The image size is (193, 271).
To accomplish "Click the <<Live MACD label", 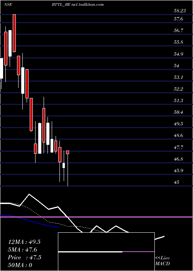I will tap(163, 261).
